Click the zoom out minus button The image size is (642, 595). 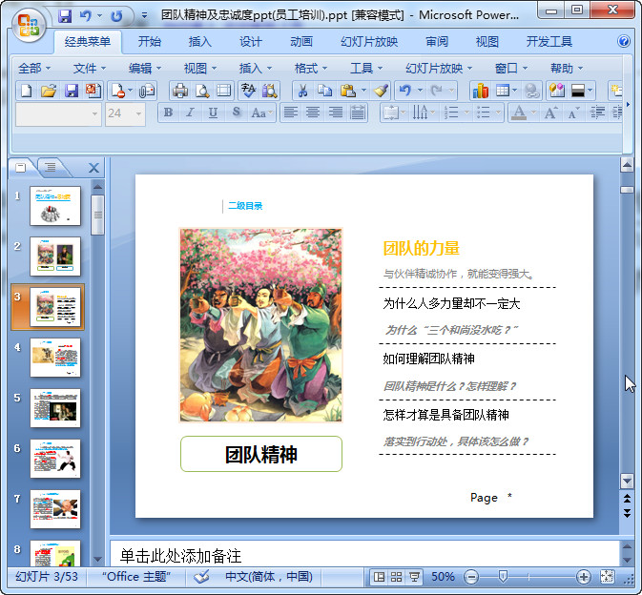[x=471, y=577]
